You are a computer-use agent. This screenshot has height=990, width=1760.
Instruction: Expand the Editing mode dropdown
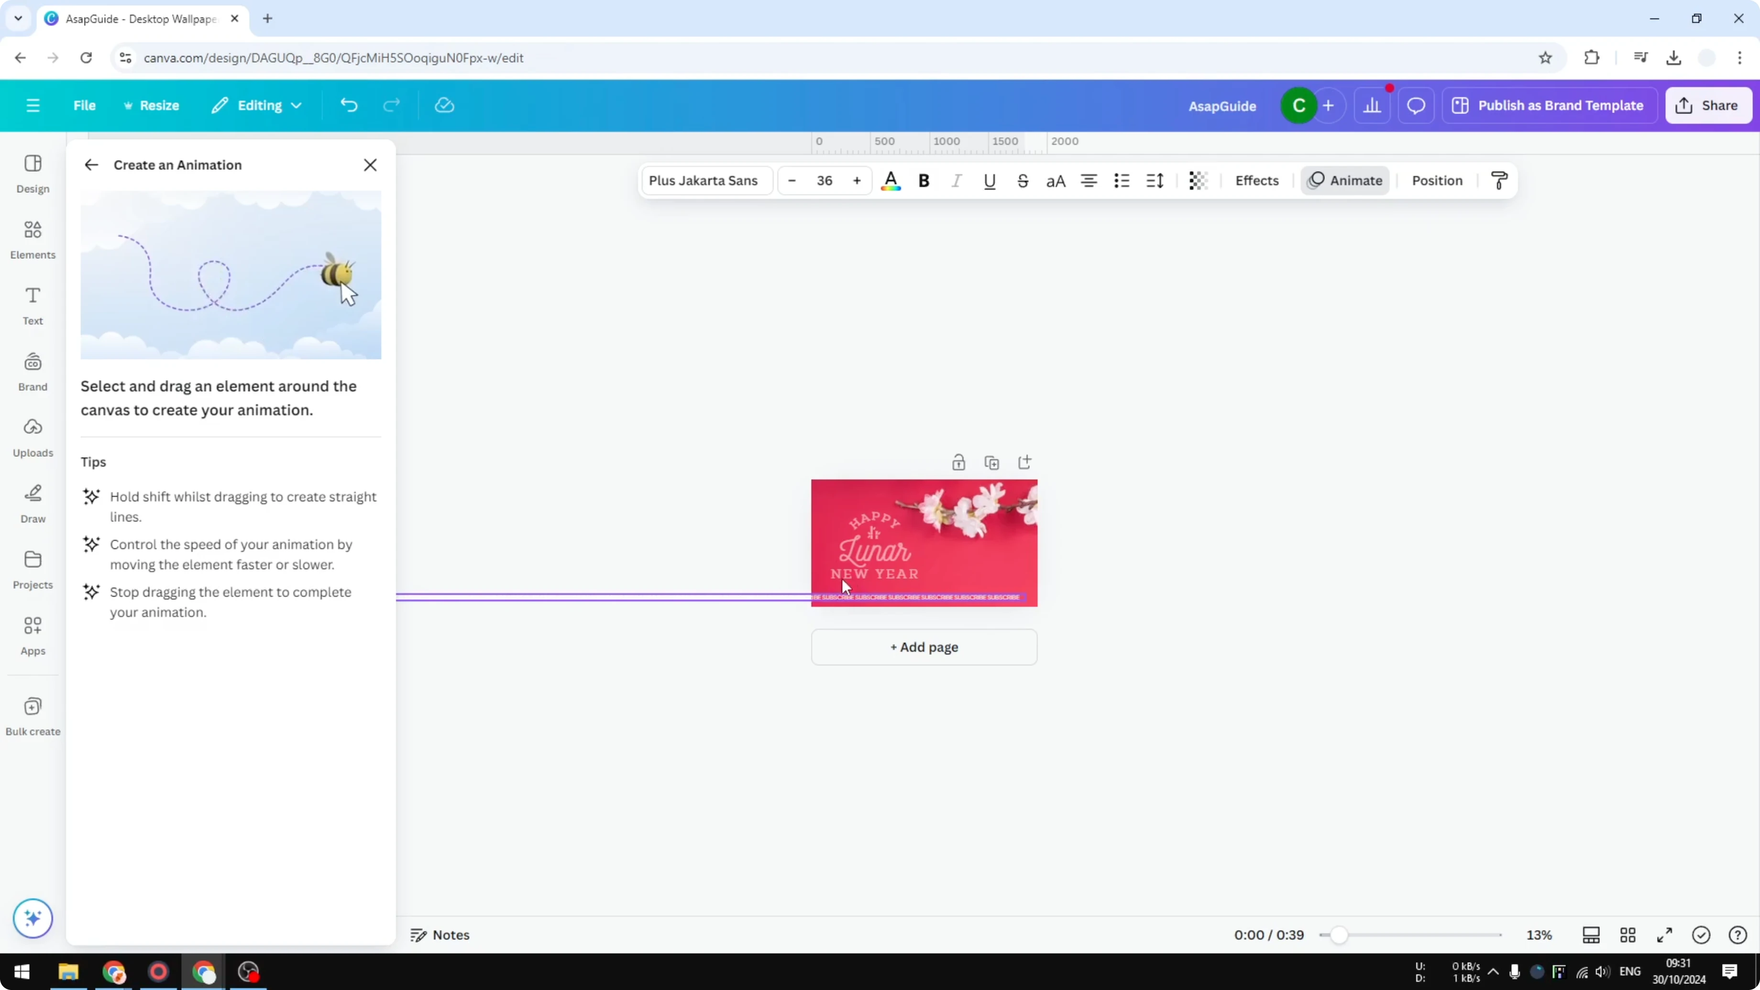[x=257, y=105]
